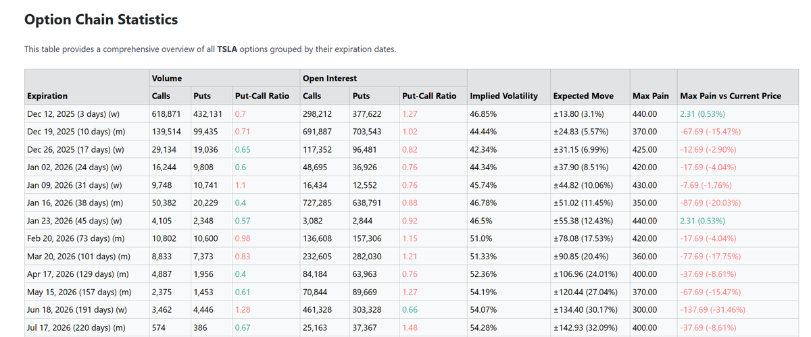Click the Option Chain Statistics heading
Viewport: 811px width, 337px height.
(x=101, y=20)
